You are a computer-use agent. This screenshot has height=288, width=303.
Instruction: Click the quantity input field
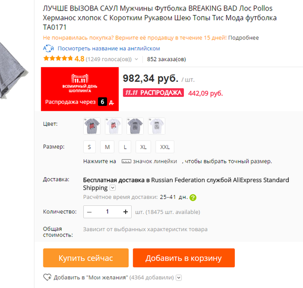(x=108, y=212)
